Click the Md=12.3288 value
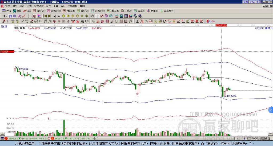This screenshot has height=146, width=273. pyautogui.click(x=66, y=28)
